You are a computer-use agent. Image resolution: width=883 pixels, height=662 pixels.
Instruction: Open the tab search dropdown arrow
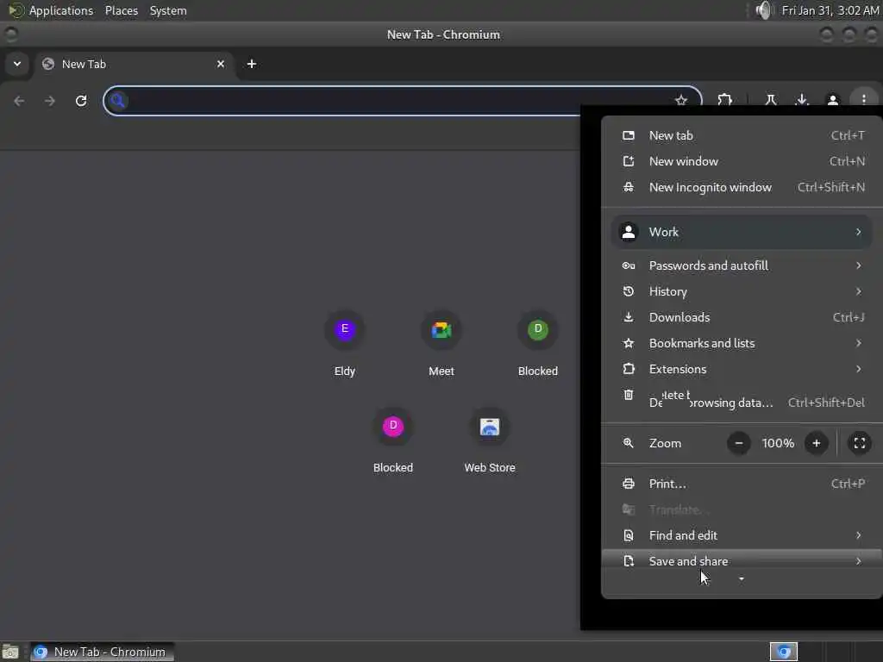pyautogui.click(x=17, y=64)
